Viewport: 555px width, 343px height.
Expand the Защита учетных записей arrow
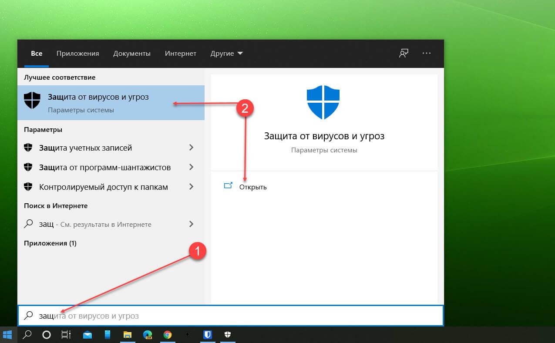point(191,148)
